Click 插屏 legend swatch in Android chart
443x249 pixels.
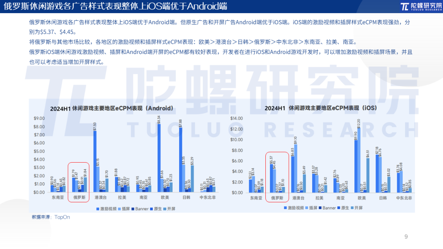coord(119,209)
